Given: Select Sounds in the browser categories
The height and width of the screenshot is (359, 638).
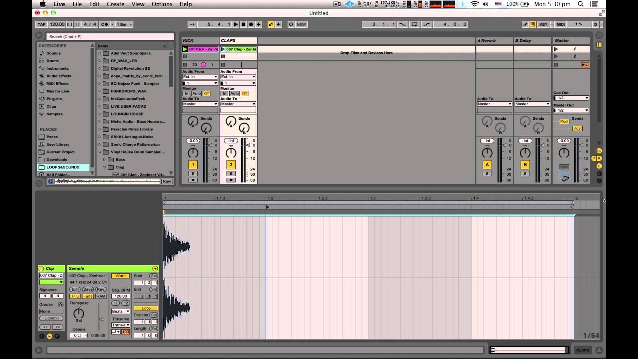Looking at the screenshot, I should (x=53, y=53).
